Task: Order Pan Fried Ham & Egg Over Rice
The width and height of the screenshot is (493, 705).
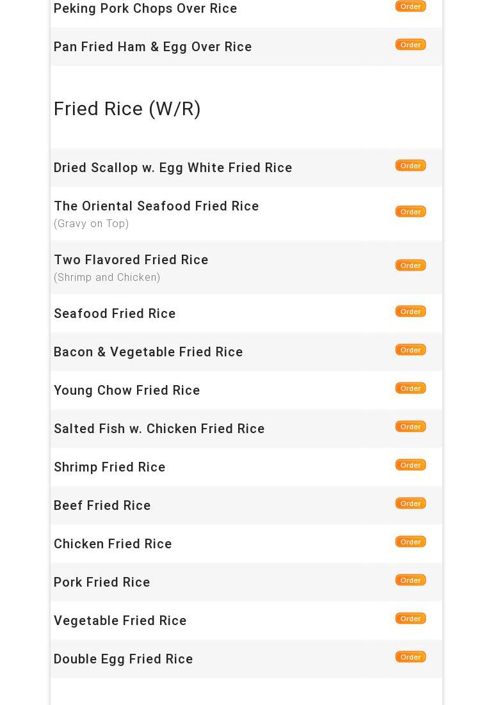Action: click(x=410, y=45)
